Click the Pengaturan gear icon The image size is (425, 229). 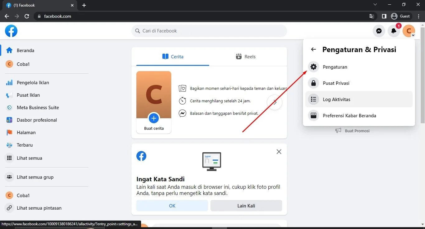[314, 67]
